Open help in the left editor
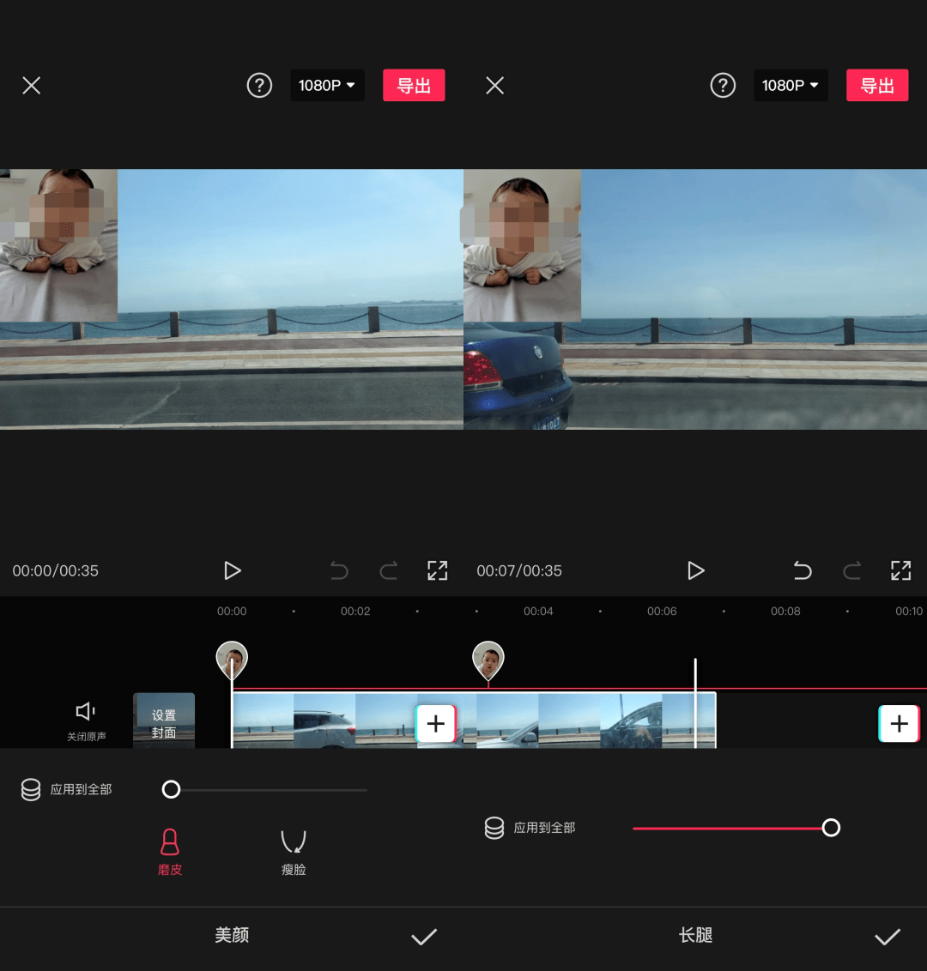 coord(259,86)
